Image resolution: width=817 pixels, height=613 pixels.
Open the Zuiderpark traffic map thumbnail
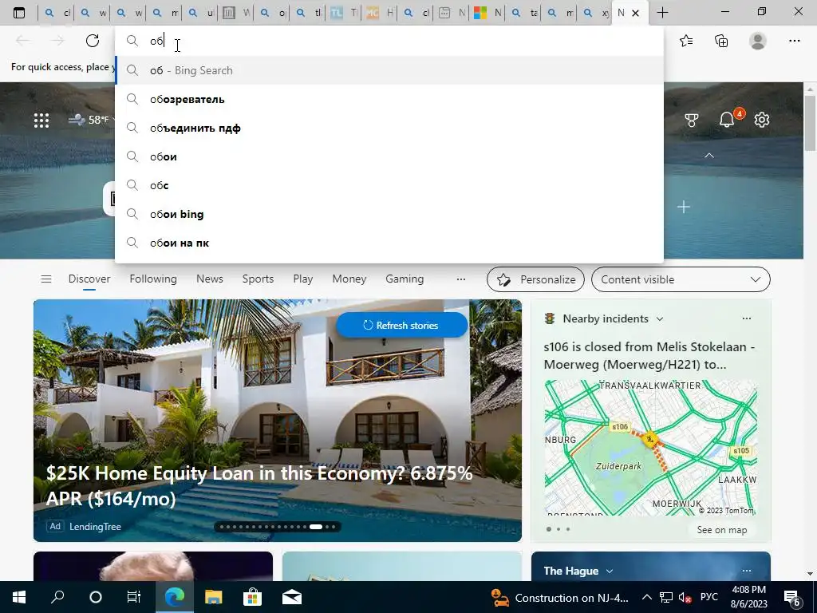coord(650,447)
